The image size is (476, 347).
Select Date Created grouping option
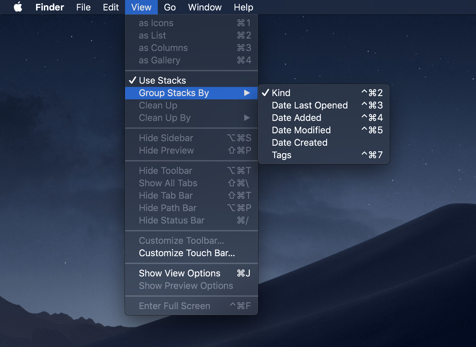click(x=299, y=142)
